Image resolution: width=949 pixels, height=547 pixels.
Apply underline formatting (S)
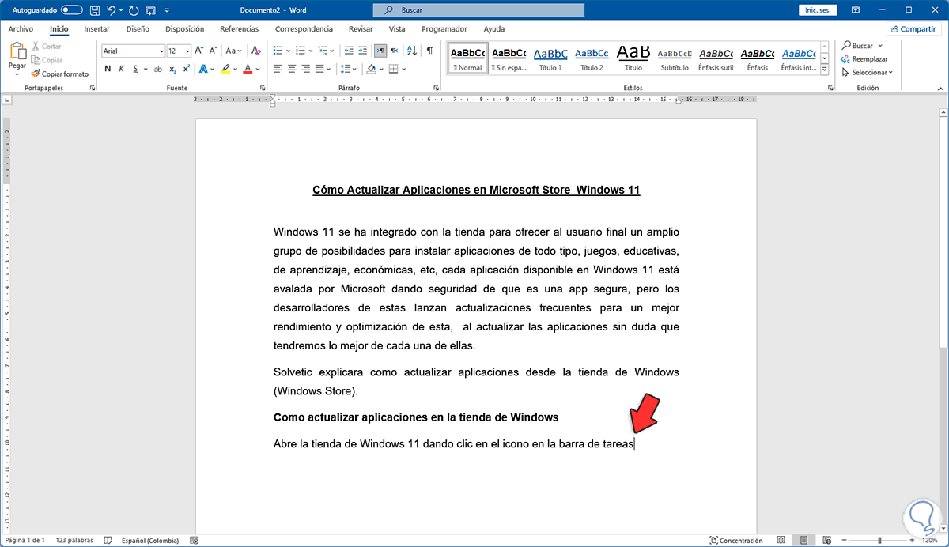click(136, 69)
